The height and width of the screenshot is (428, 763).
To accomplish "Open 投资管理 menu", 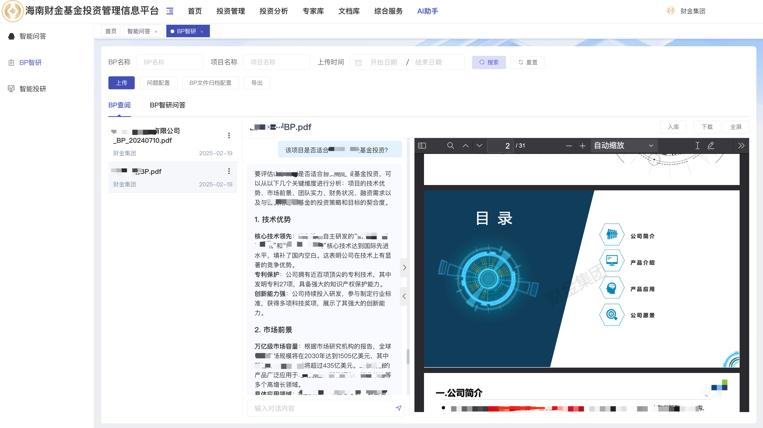I will click(230, 11).
